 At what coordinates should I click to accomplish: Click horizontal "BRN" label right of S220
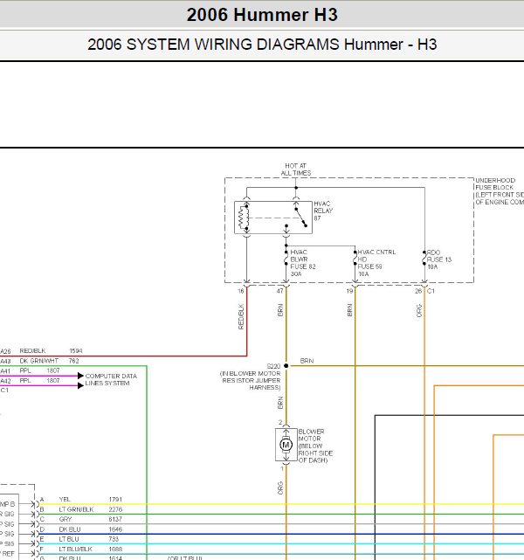(x=307, y=361)
